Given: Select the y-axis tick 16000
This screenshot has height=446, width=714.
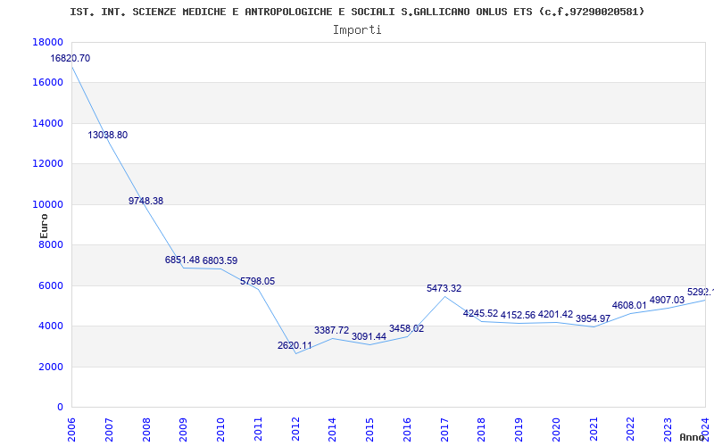Looking at the screenshot, I should point(47,82).
